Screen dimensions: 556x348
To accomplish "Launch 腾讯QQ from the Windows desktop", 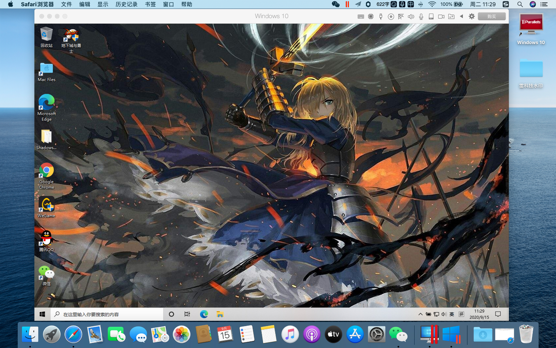I will [x=47, y=241].
